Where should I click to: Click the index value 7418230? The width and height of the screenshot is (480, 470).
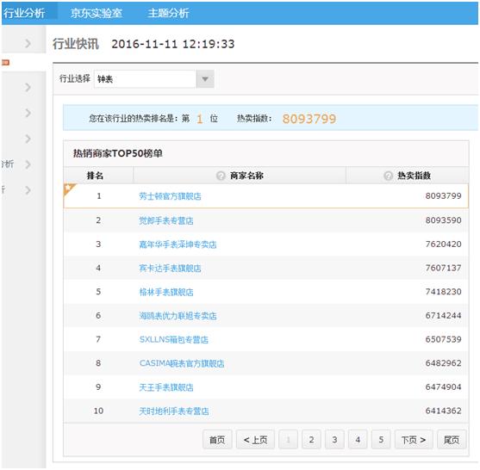click(x=443, y=292)
